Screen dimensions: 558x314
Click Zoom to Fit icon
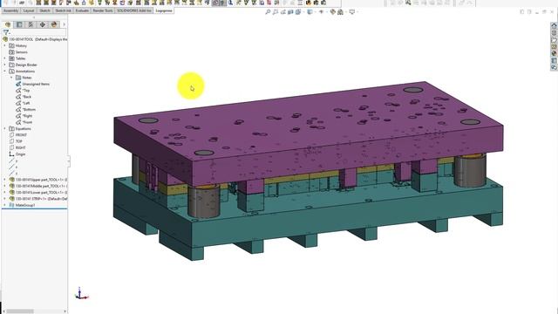click(x=268, y=11)
